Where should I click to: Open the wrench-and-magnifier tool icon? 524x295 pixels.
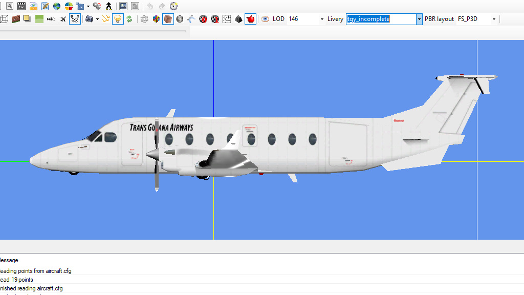(x=10, y=6)
